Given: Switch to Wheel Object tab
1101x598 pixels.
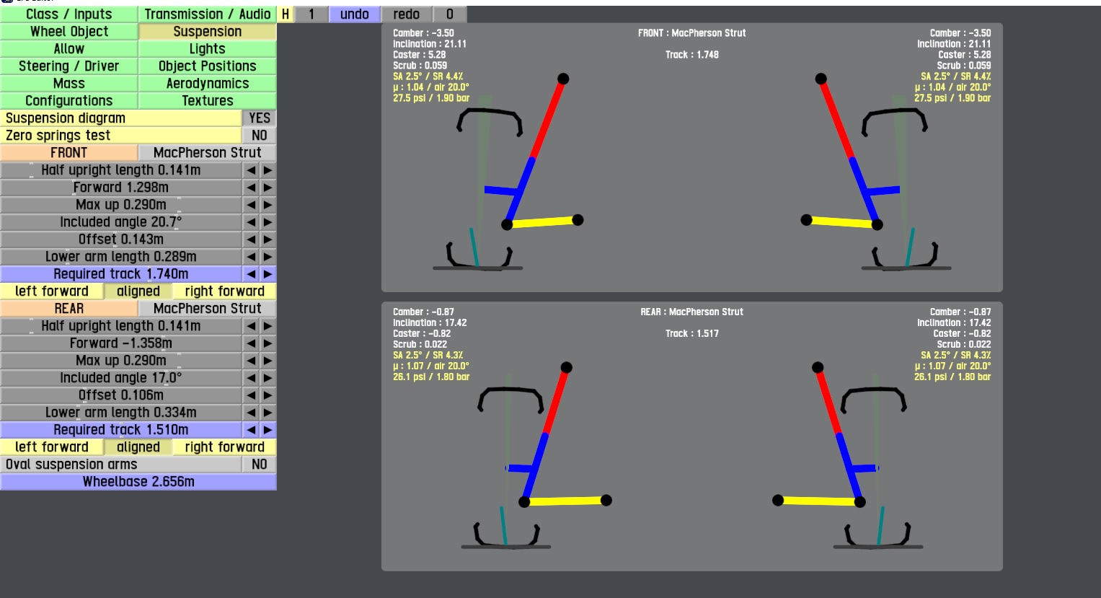Looking at the screenshot, I should pos(69,32).
